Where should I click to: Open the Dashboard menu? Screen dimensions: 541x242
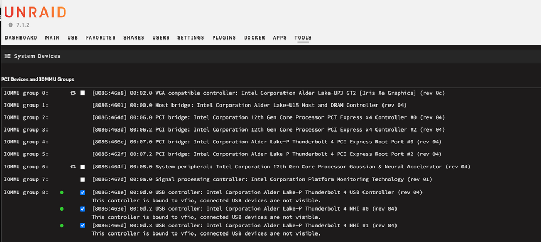point(21,38)
